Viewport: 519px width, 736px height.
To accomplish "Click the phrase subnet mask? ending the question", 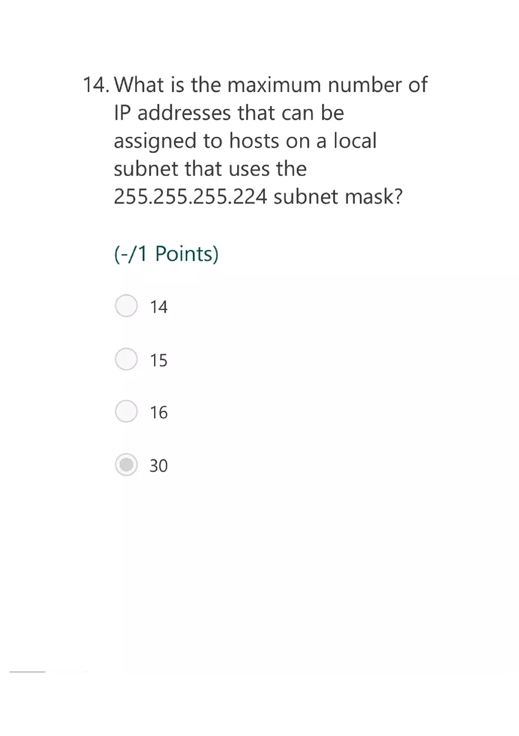I will click(338, 197).
